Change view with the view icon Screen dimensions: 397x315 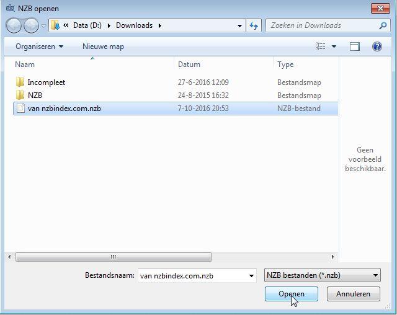click(321, 47)
